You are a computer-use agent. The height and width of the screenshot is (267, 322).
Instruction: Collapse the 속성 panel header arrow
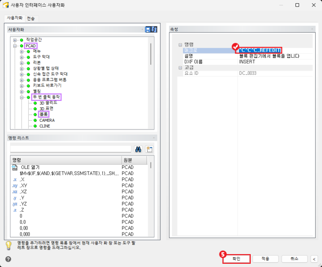[312, 29]
